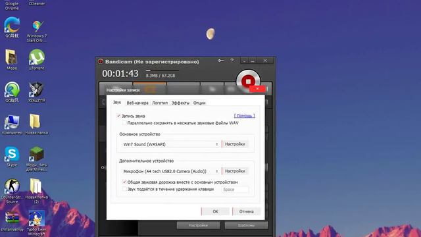This screenshot has height=237, width=421.
Task: Switch to the Веб-камера tab
Action: pos(137,103)
